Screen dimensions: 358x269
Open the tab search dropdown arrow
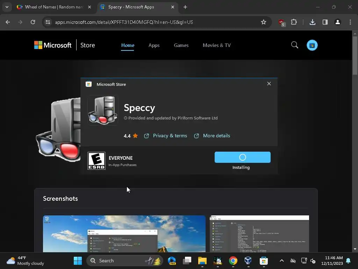(x=7, y=7)
